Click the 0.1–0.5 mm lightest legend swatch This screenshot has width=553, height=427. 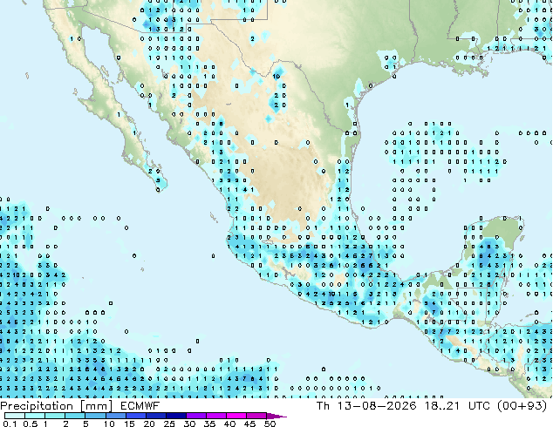(x=15, y=416)
